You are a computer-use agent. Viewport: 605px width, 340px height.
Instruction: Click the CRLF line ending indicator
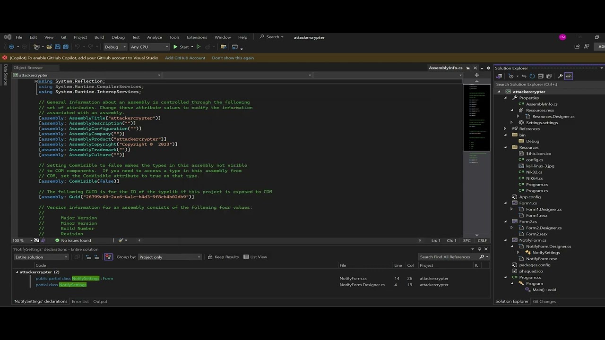click(482, 240)
